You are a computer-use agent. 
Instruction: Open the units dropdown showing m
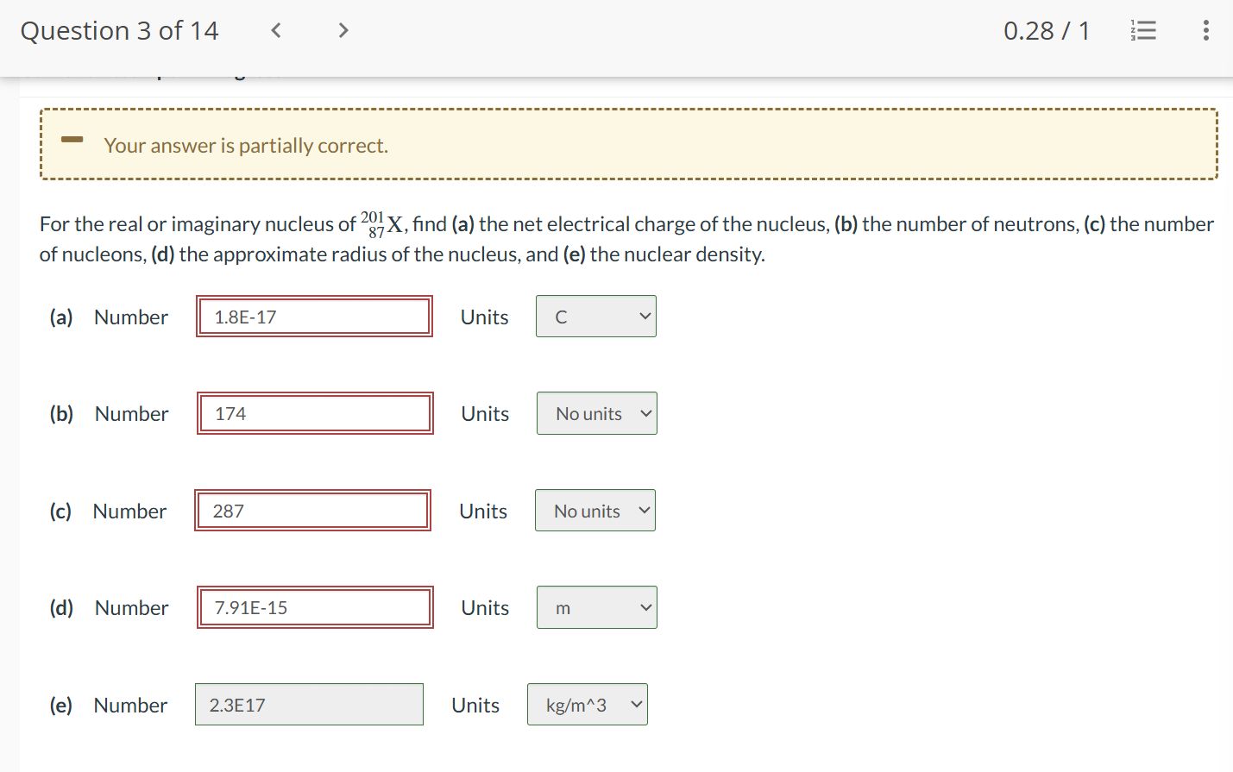596,607
